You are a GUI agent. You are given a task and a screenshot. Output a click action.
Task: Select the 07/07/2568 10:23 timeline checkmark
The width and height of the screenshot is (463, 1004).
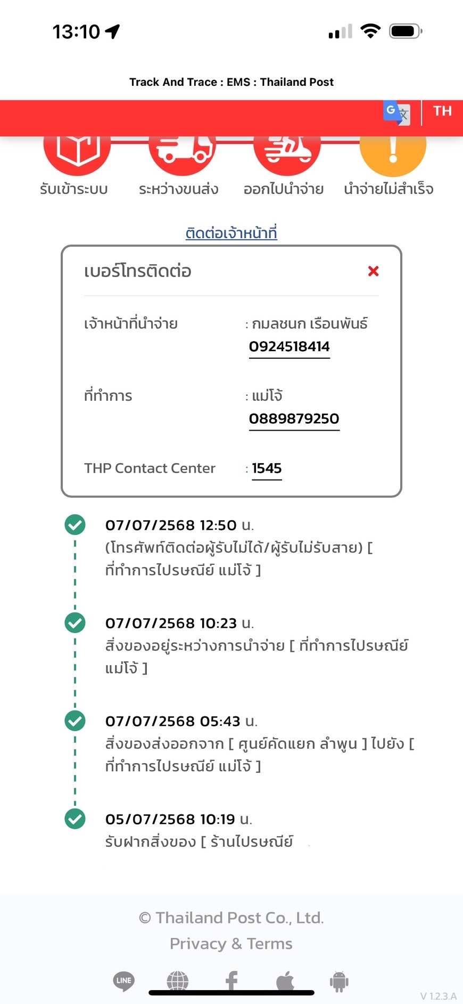75,622
